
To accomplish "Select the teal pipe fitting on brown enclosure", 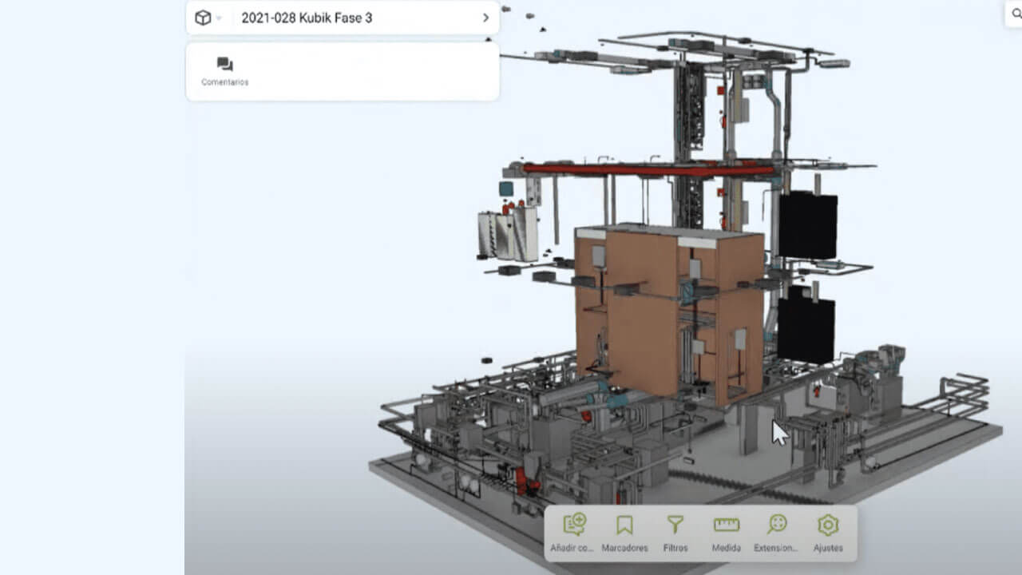I will (689, 293).
